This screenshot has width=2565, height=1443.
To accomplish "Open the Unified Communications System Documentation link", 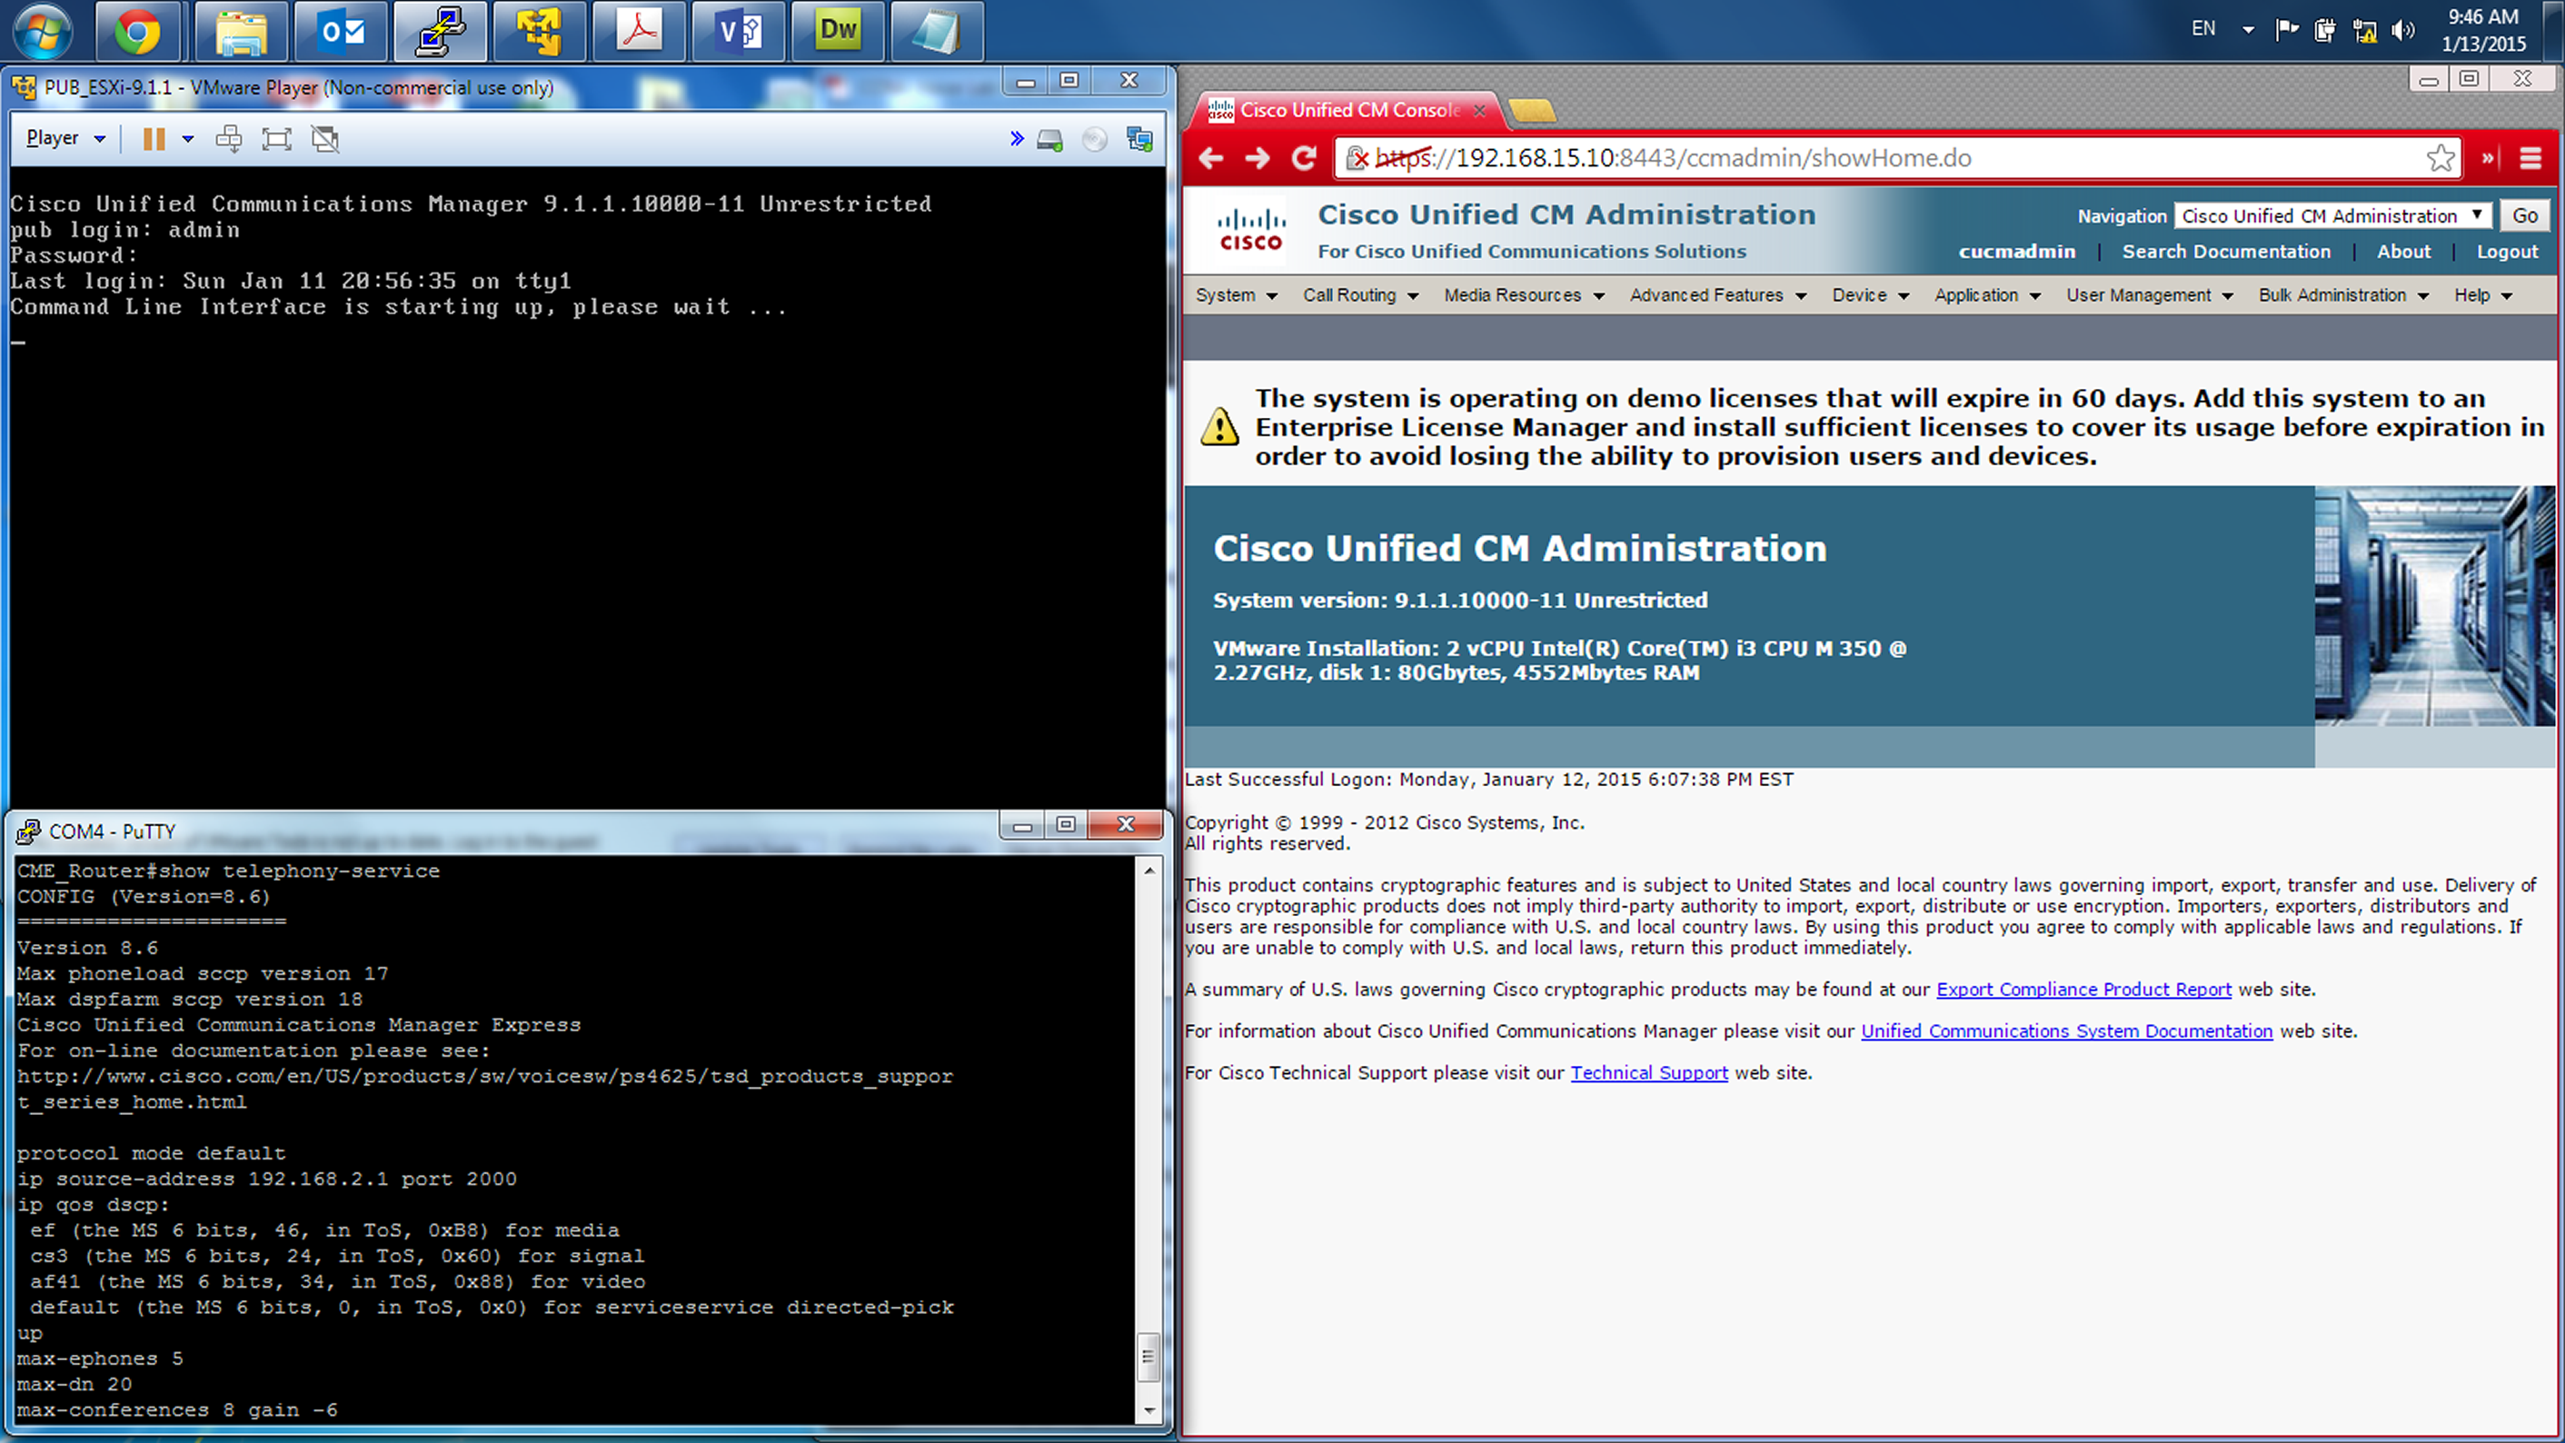I will tap(2066, 1030).
